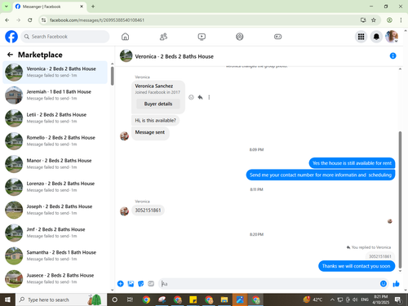This screenshot has height=306, width=408.
Task: Open the Friends icon in top navigation
Action: click(163, 37)
